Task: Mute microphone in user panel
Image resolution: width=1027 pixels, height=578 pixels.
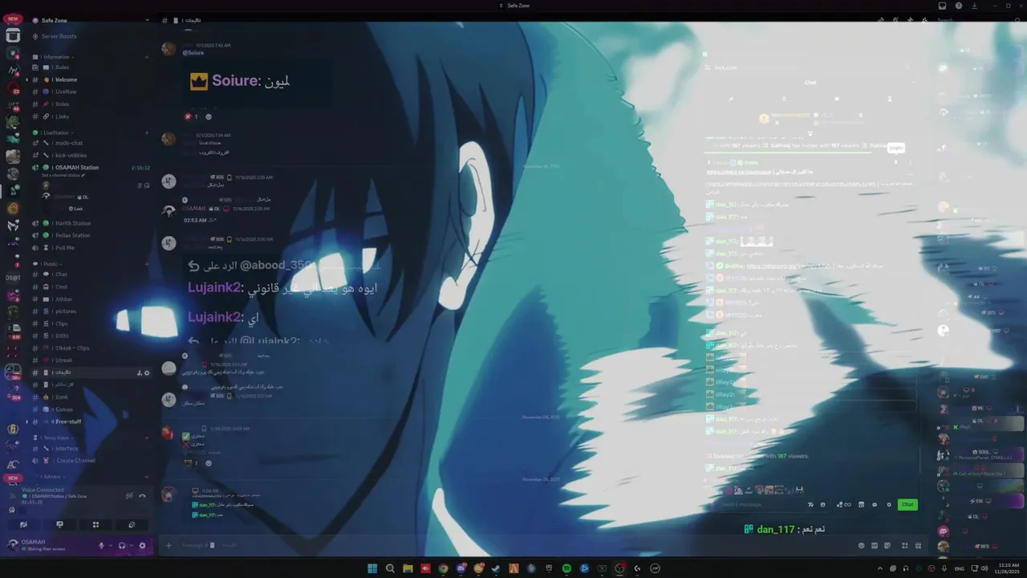Action: tap(101, 545)
